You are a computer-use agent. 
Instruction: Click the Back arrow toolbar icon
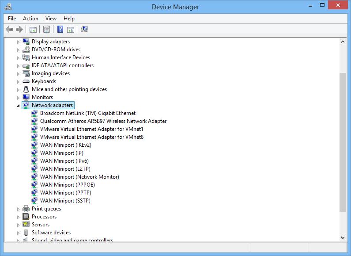tap(9, 29)
